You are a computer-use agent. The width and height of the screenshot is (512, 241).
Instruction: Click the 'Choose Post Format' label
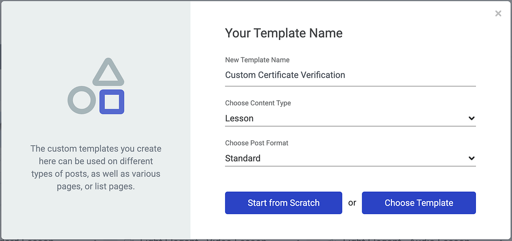[x=257, y=143]
